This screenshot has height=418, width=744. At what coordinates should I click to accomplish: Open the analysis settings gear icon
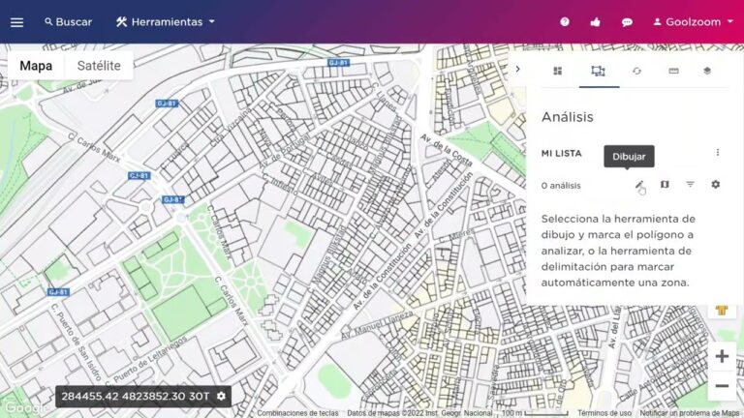point(716,185)
